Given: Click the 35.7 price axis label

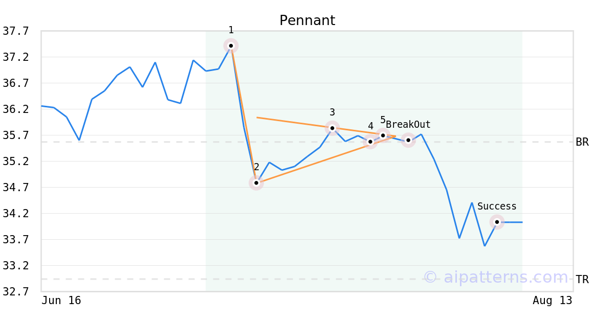Looking at the screenshot, I should 16,135.
